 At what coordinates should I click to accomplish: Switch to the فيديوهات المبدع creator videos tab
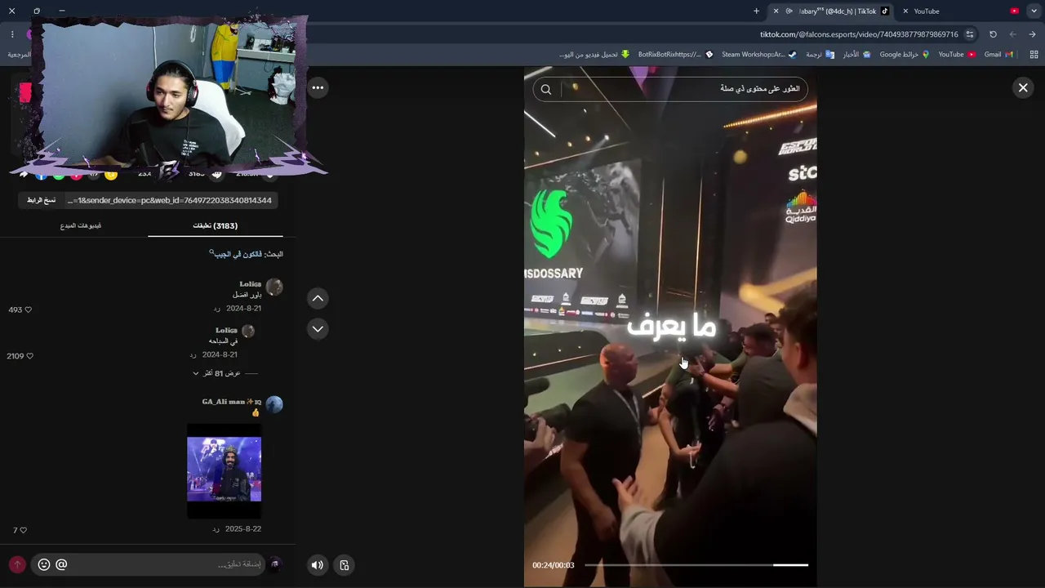(81, 225)
